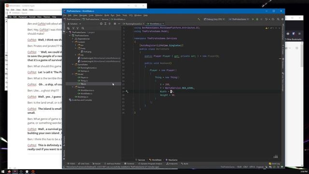The width and height of the screenshot is (309, 174).
Task: Expand the bin folder under Content
Action: 76,45
